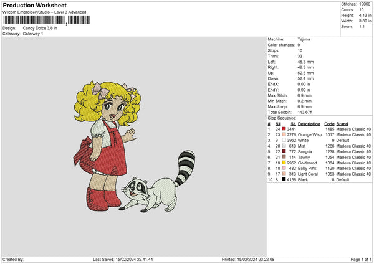Click the design name 'Candy Dolce 3,8 in'
This screenshot has width=374, height=264.
click(40, 28)
